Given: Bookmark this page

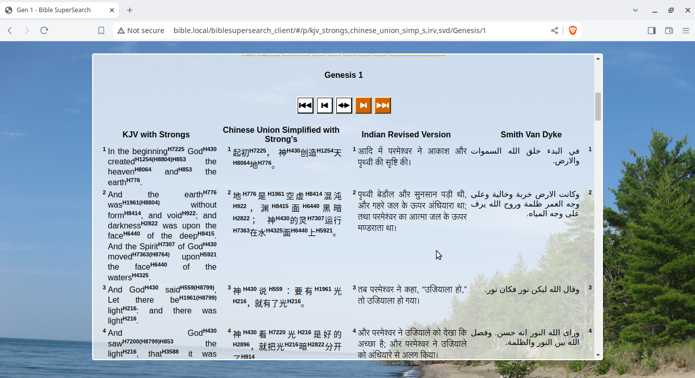Looking at the screenshot, I should (x=101, y=31).
